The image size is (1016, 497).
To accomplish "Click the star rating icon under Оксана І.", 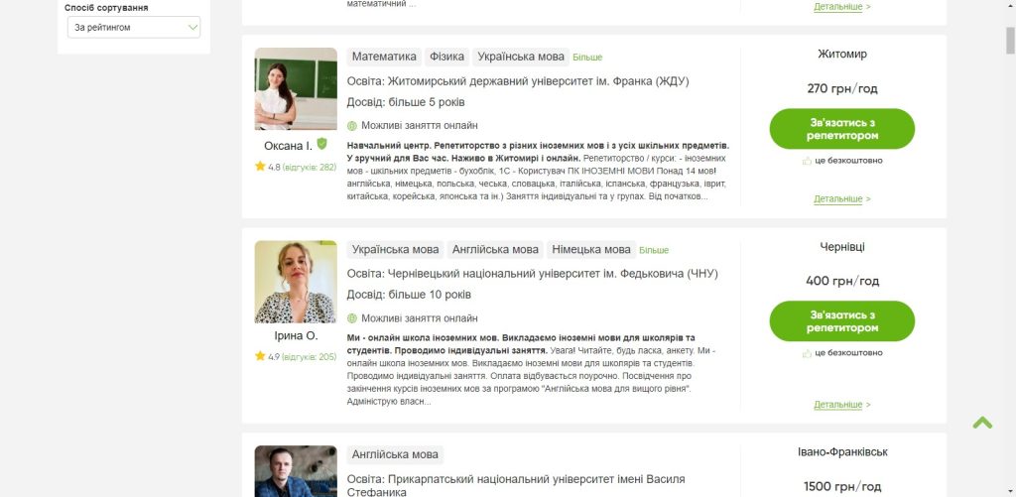I will tap(261, 167).
